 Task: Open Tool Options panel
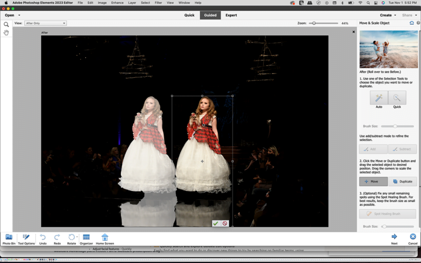click(26, 239)
